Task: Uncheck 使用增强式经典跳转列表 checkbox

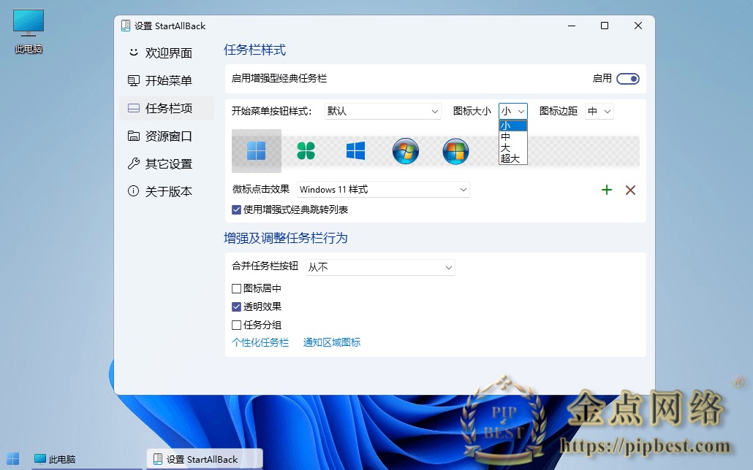Action: tap(236, 209)
